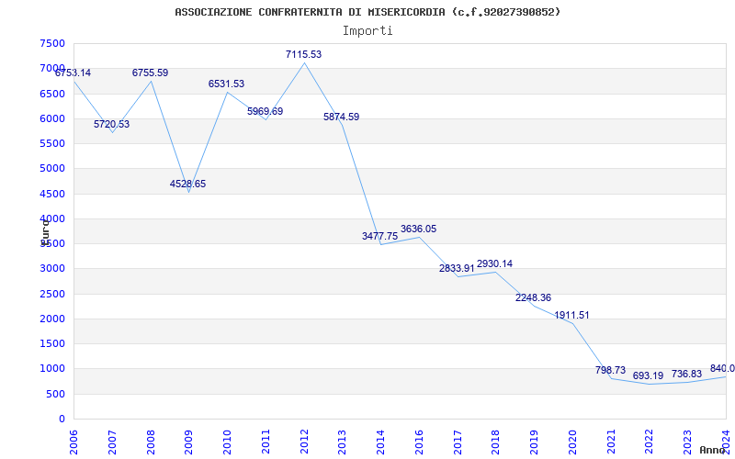735x459 pixels.
Task: Click the x-axis year 2020
Action: click(x=572, y=442)
